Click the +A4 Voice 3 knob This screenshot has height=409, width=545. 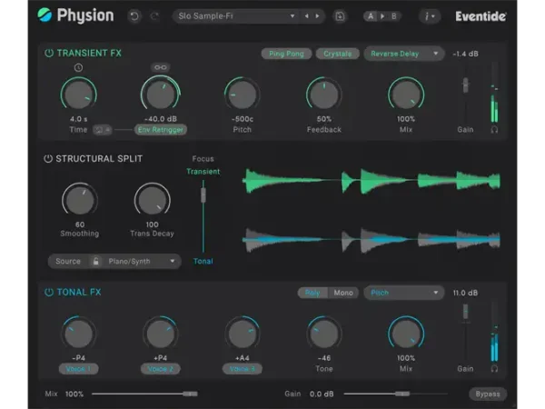pos(243,334)
